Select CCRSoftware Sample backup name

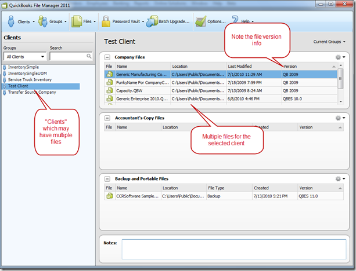pos(138,196)
